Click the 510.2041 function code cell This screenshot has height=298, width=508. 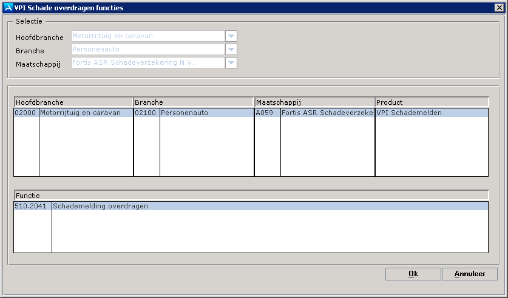tap(32, 206)
